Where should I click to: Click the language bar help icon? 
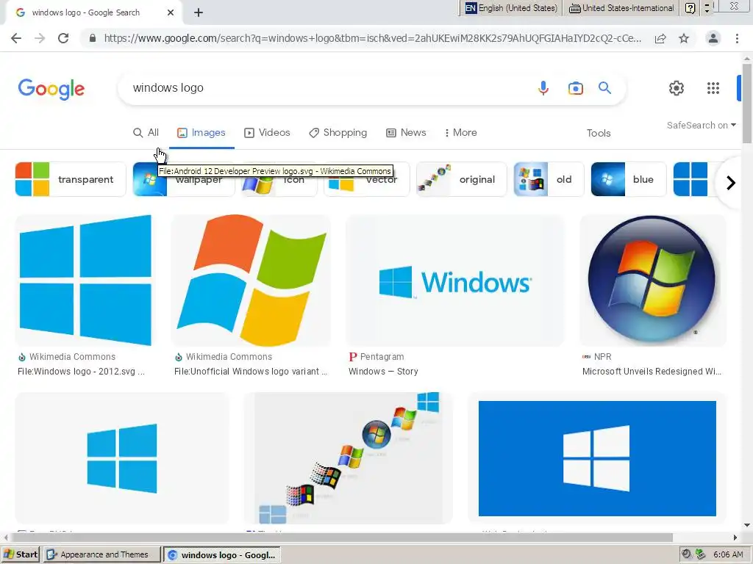(690, 8)
